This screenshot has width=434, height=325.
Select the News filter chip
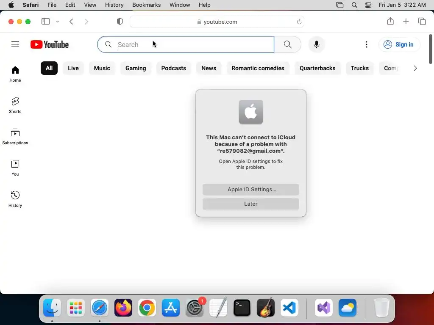tap(209, 68)
